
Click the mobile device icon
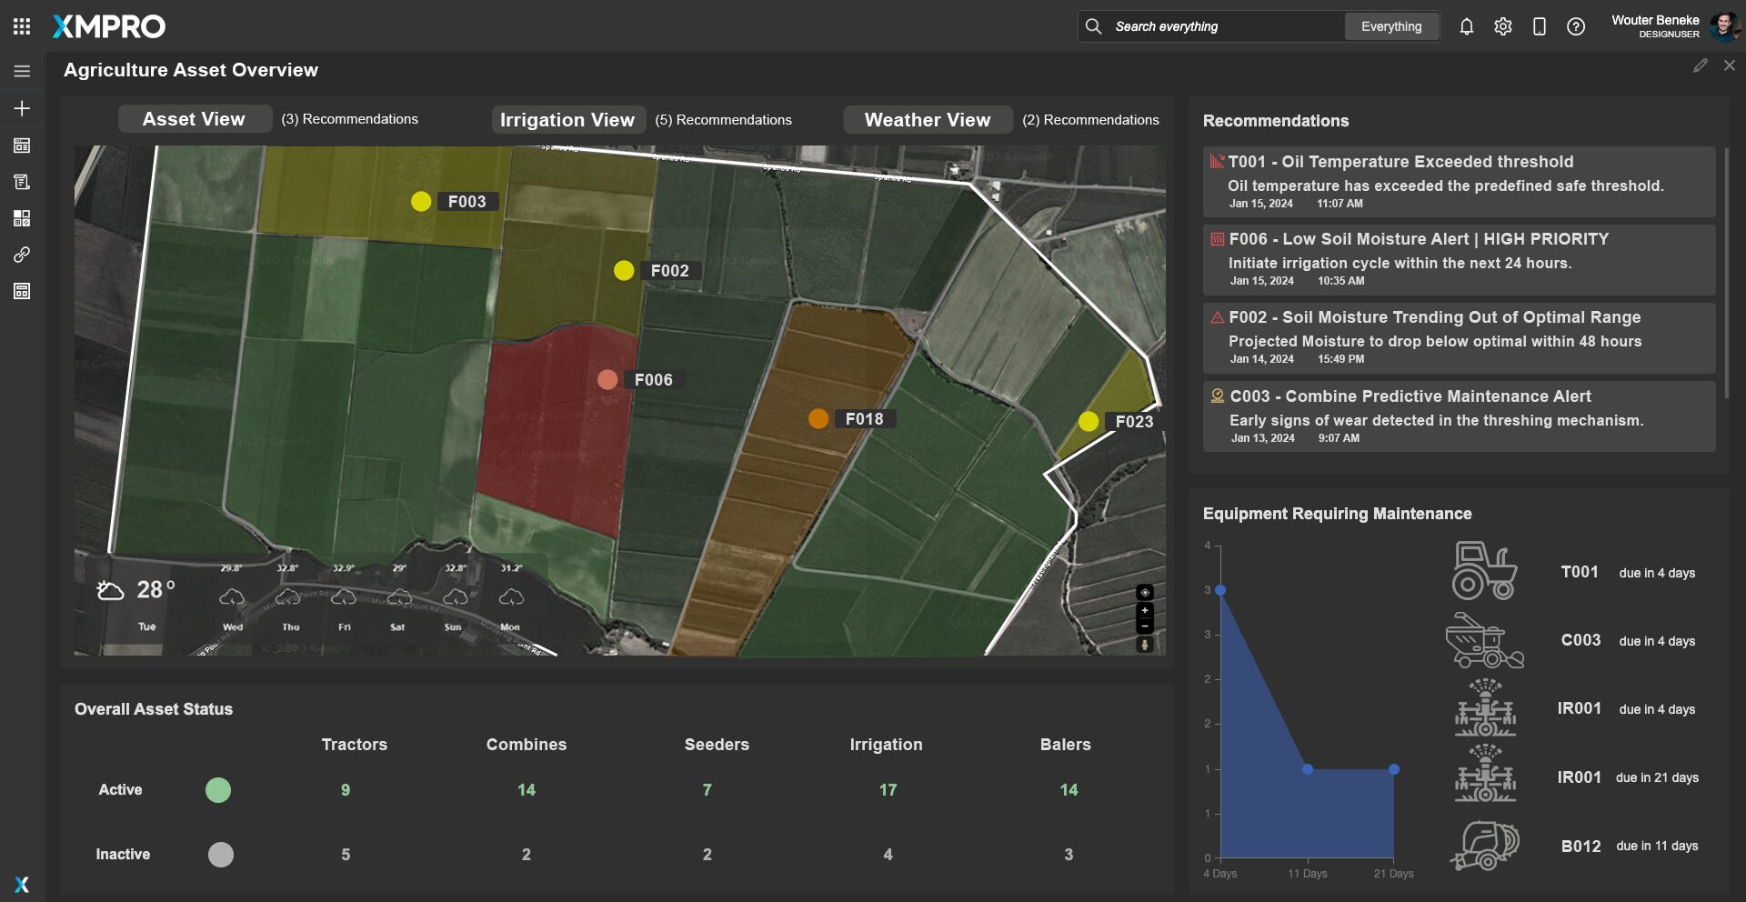click(x=1539, y=26)
